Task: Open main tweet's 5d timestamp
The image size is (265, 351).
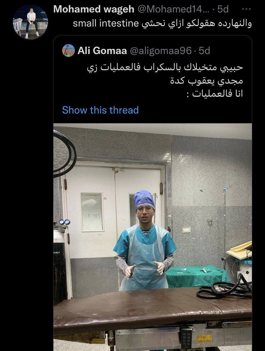Action: coord(223,9)
